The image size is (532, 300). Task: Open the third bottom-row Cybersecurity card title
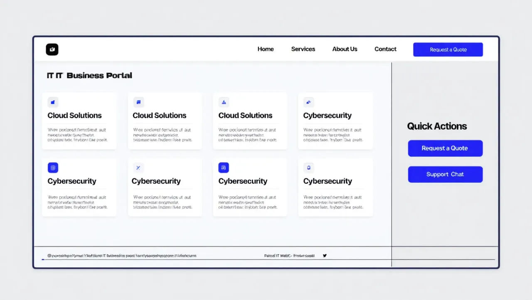pyautogui.click(x=243, y=181)
